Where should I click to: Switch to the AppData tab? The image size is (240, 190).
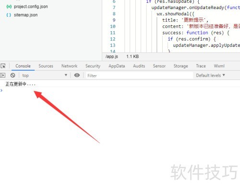(x=117, y=66)
